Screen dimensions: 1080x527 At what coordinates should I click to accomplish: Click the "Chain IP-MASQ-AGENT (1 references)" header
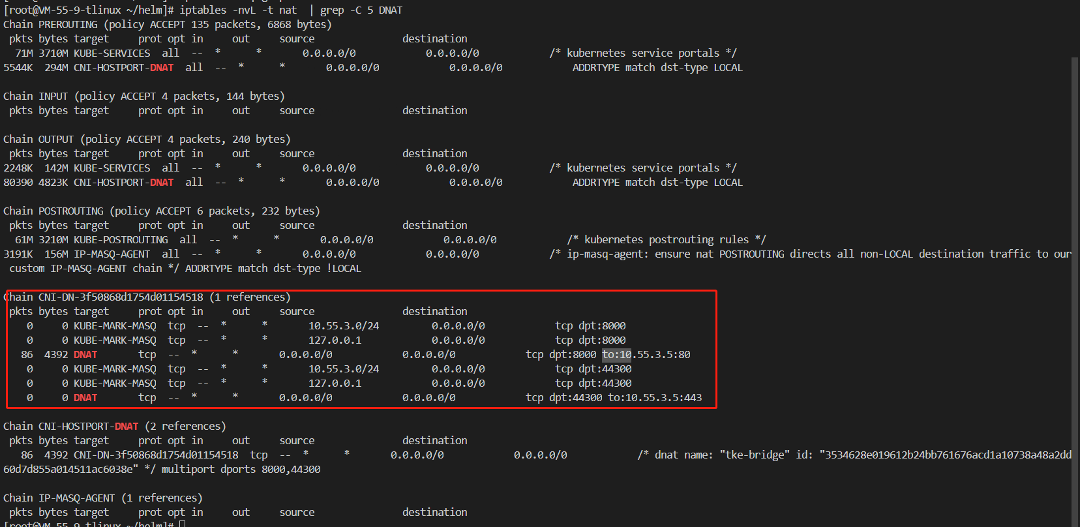[102, 498]
